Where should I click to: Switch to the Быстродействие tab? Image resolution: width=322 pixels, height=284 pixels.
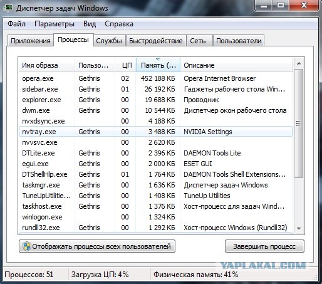156,41
